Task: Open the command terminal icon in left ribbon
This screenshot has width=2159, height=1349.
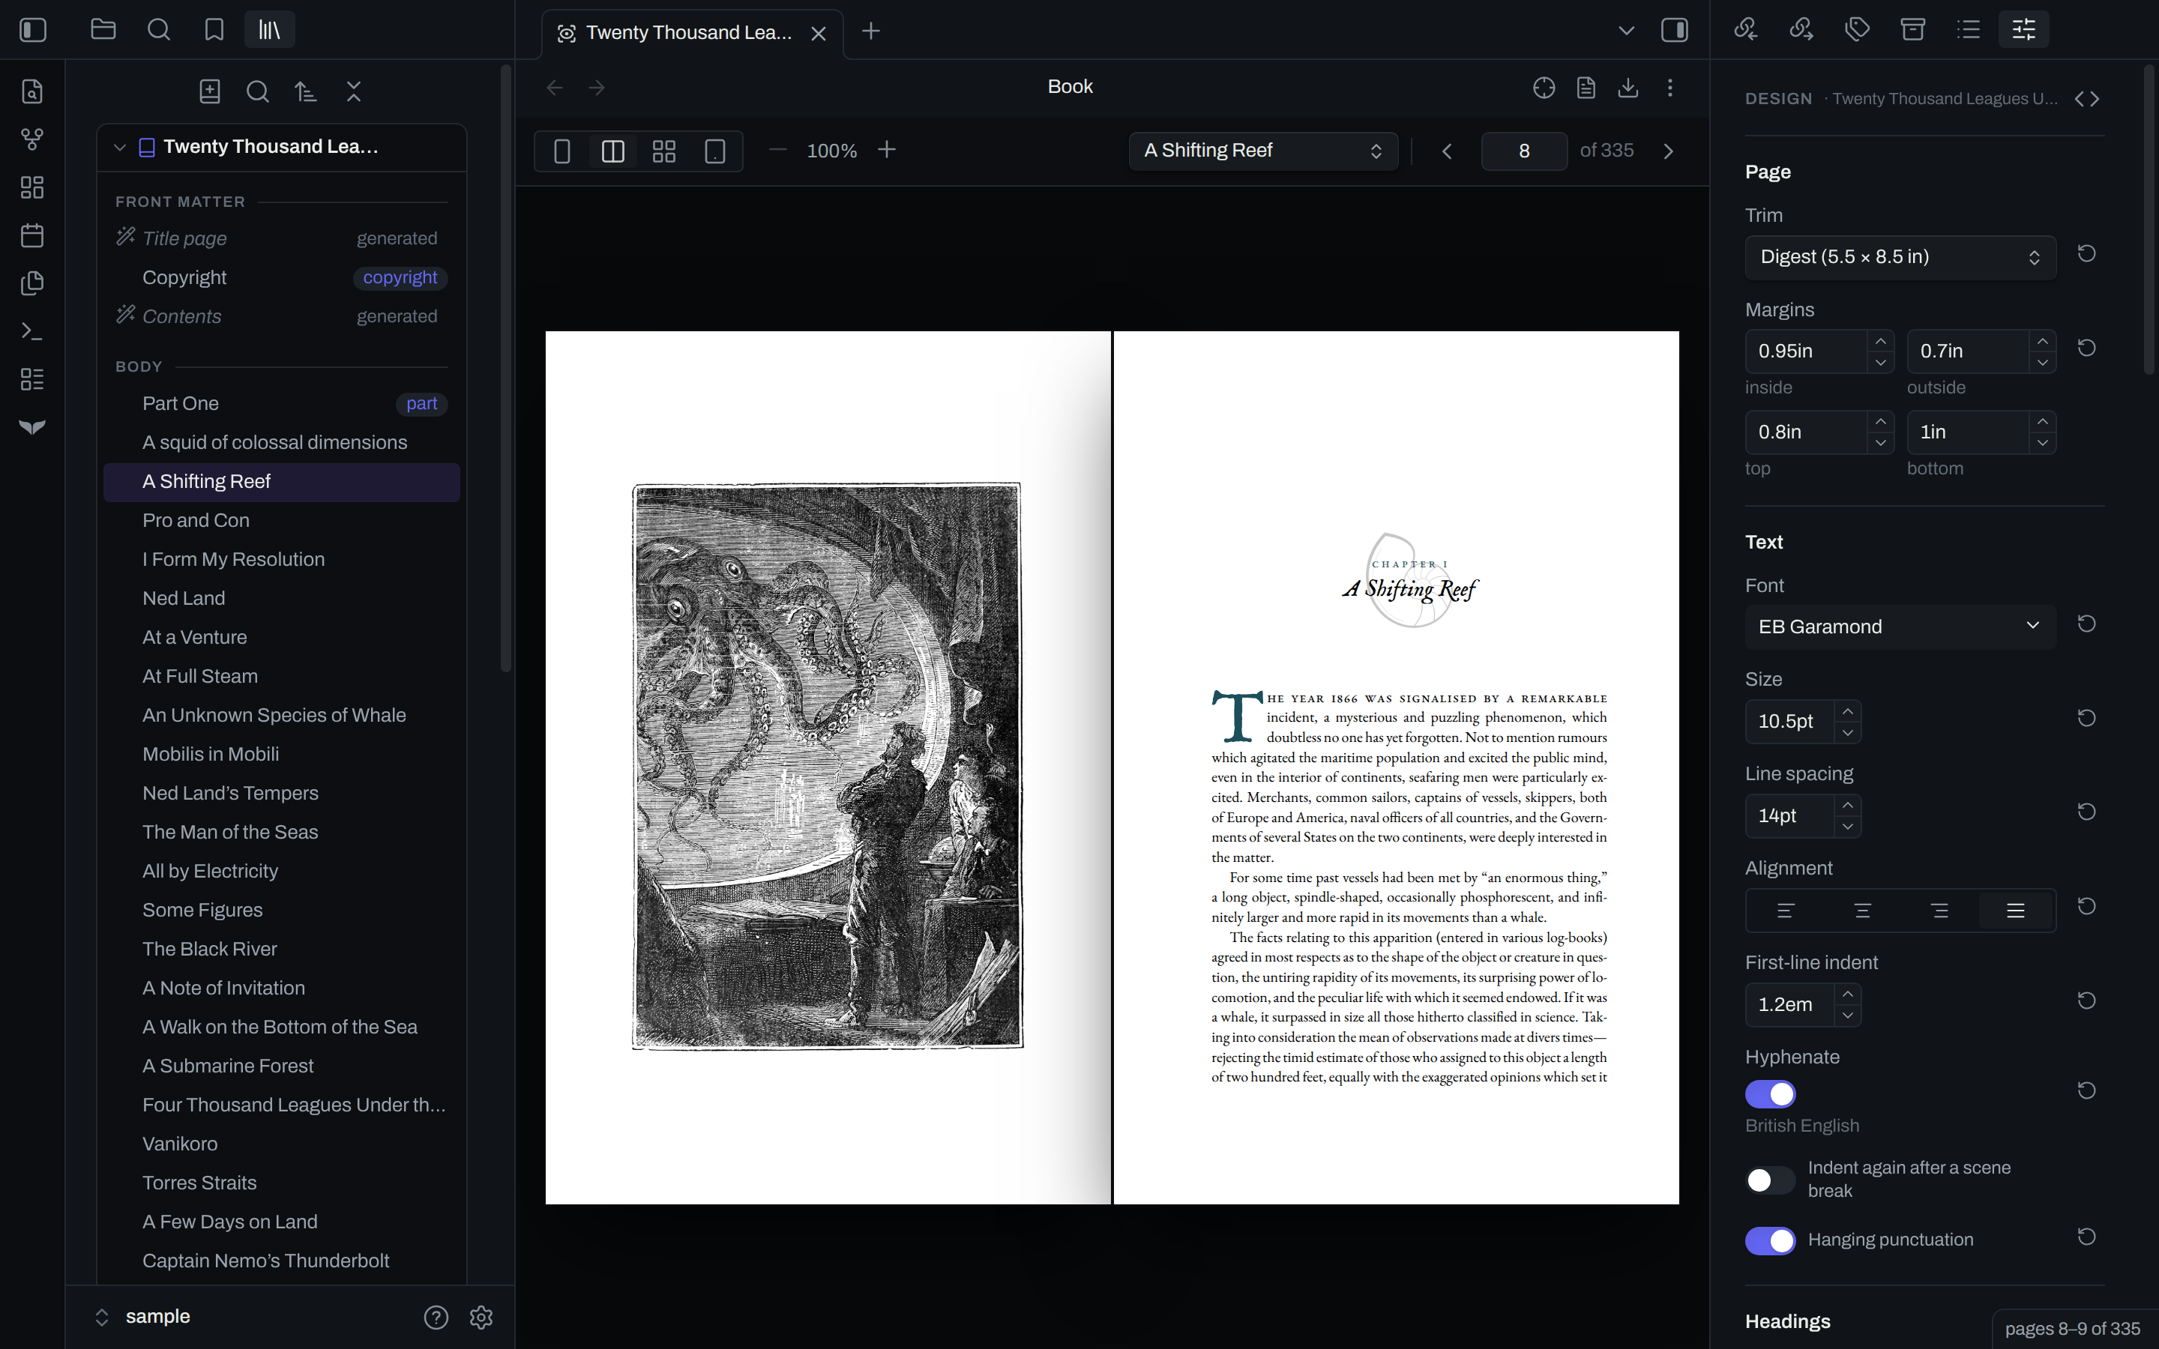Action: tap(32, 332)
